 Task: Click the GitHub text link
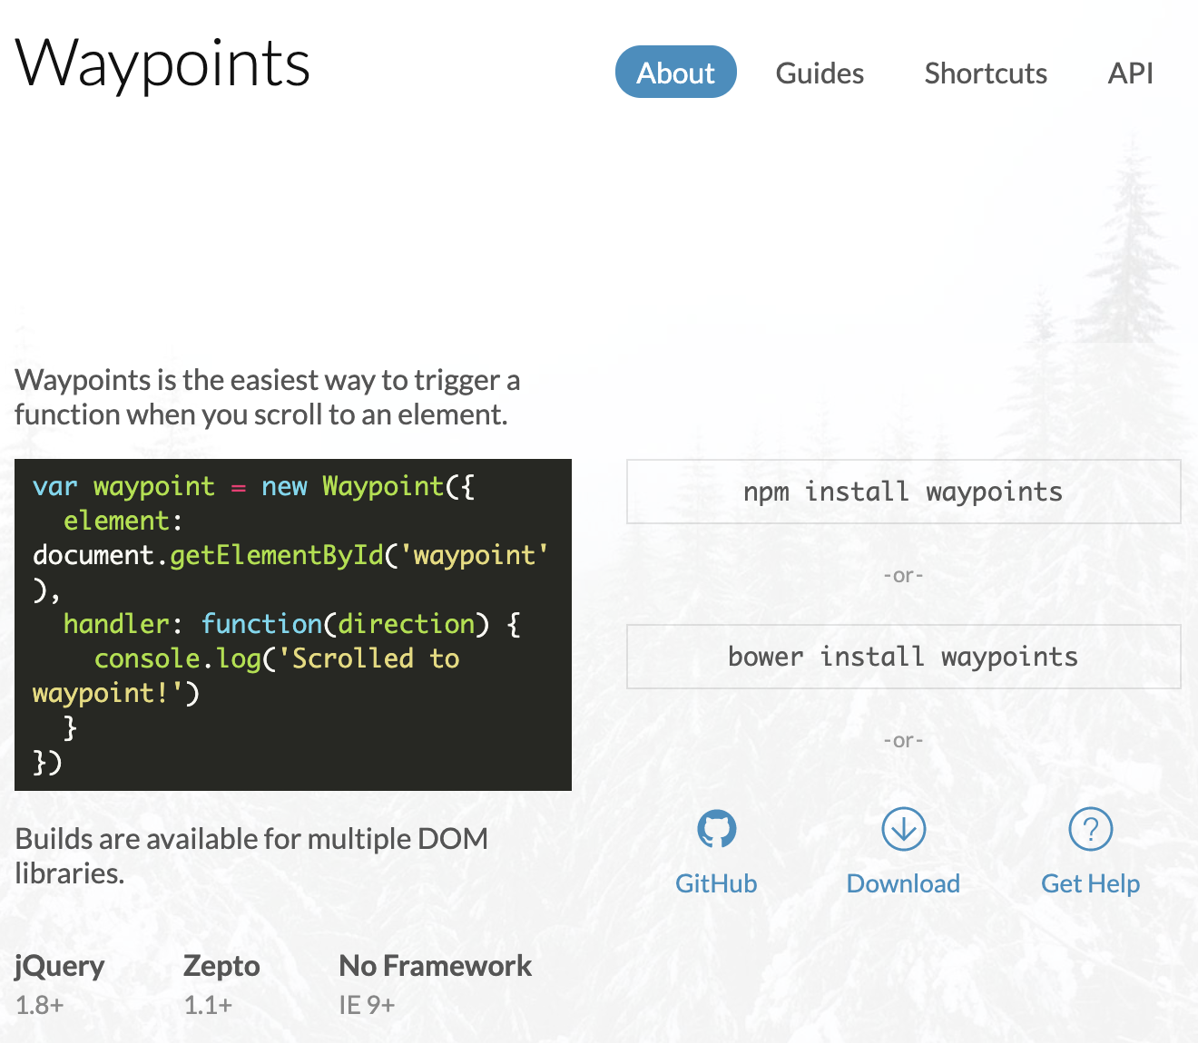pos(716,883)
